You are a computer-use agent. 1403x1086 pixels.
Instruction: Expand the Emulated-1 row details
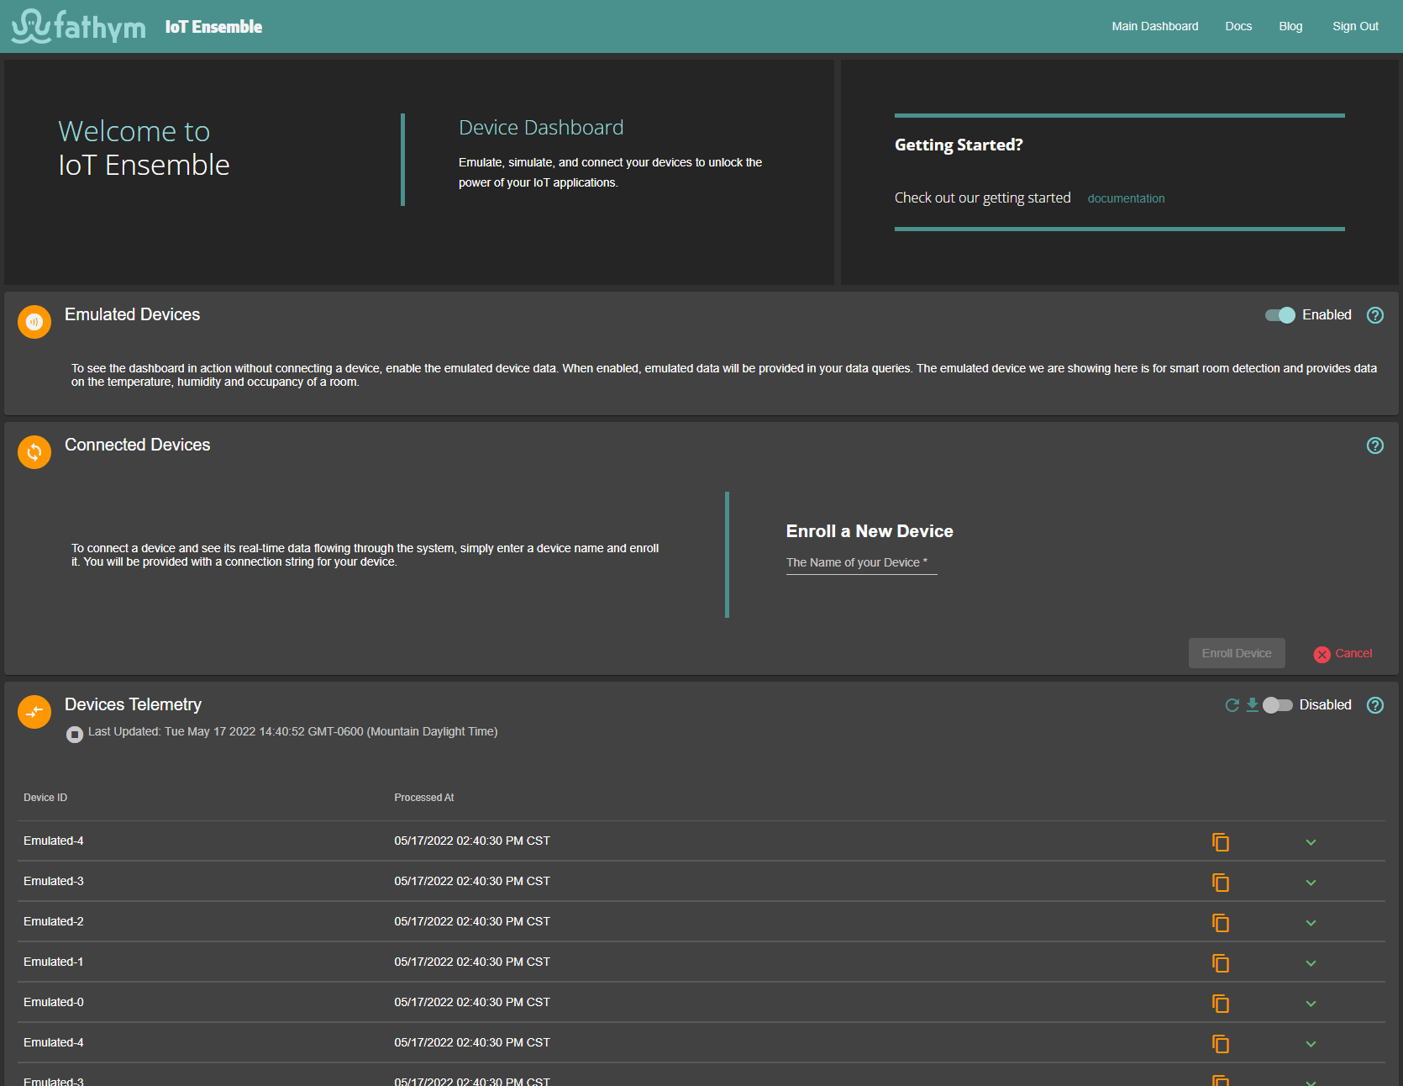pyautogui.click(x=1311, y=963)
